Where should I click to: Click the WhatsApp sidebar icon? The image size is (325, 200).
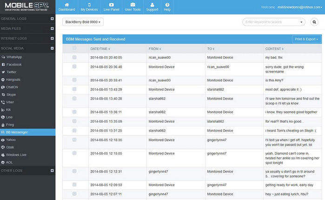pos(3,57)
